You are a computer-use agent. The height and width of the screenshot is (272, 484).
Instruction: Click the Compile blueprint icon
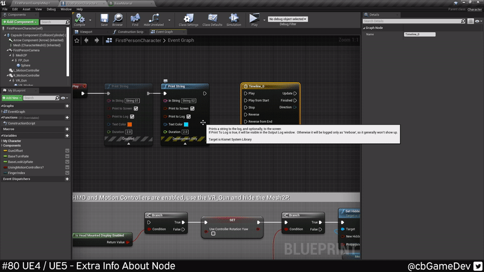(x=79, y=19)
